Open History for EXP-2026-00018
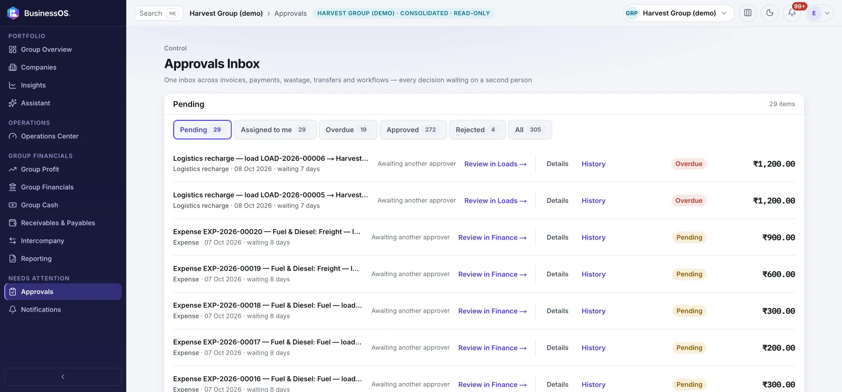842x392 pixels. pyautogui.click(x=594, y=311)
